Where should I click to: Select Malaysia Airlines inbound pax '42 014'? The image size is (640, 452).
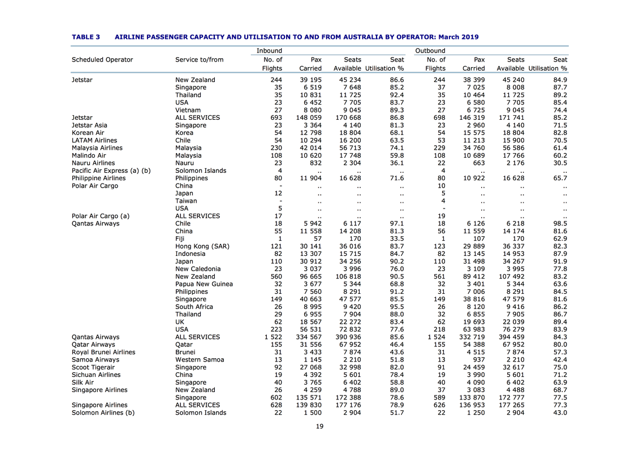[x=310, y=147]
